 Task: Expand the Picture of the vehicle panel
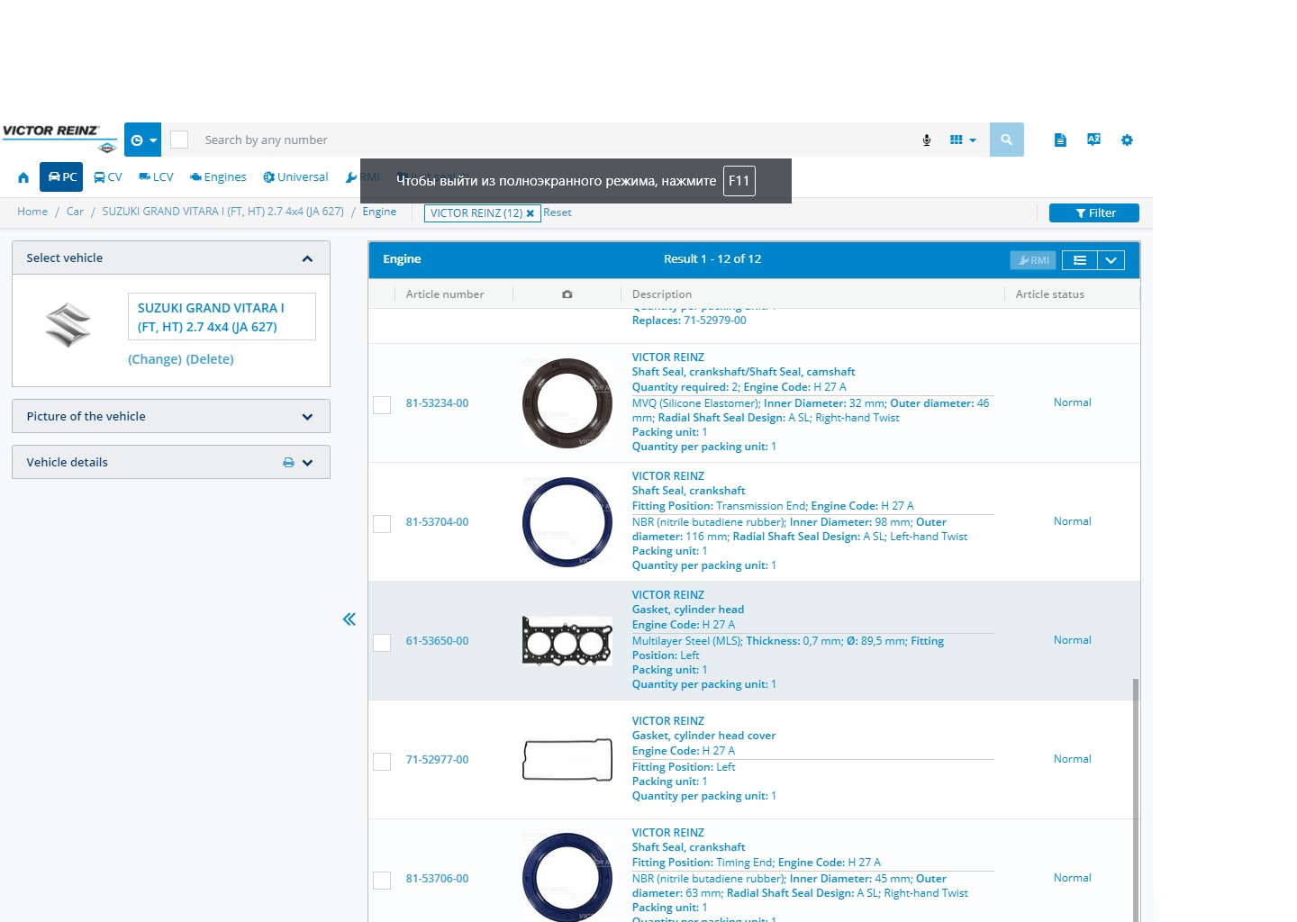pos(307,417)
